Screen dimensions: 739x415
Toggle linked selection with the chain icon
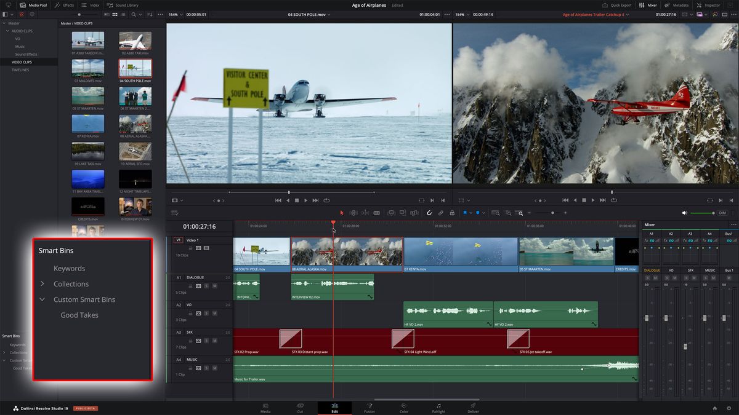(441, 212)
